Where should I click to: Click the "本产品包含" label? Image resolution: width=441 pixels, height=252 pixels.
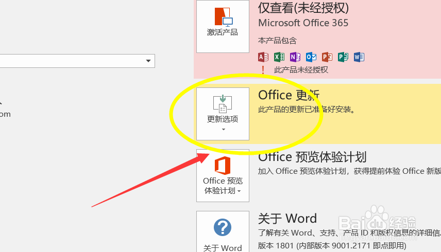click(277, 41)
